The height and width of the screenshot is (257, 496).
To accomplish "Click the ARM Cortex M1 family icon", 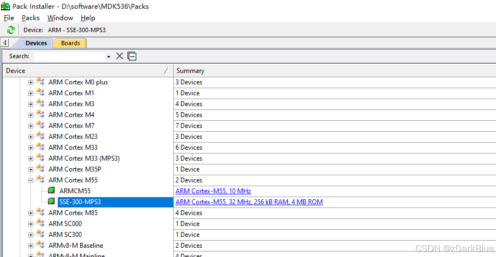I will [40, 93].
